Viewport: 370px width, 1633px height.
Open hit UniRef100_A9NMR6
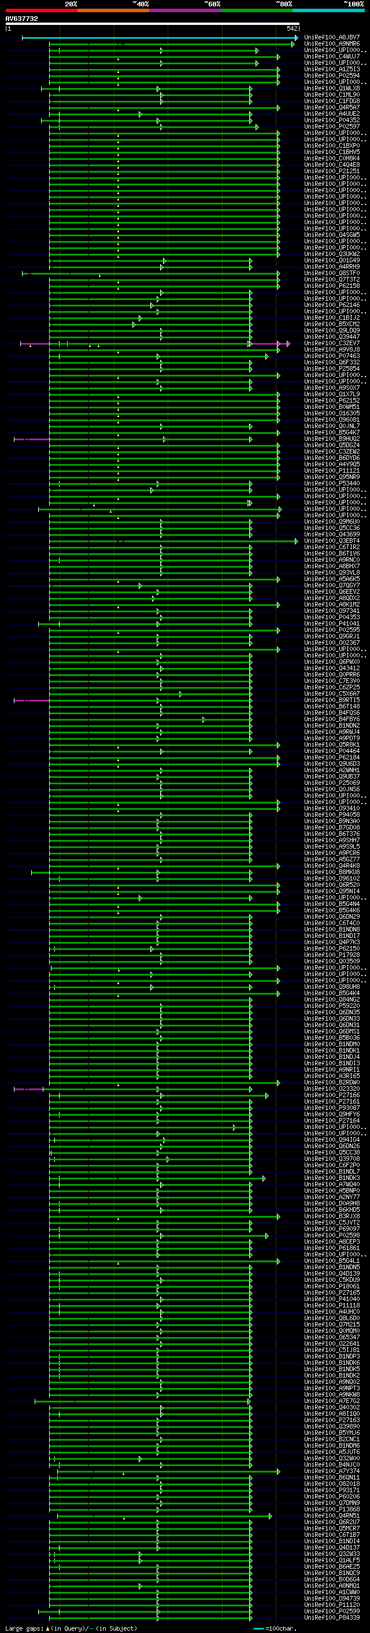332,44
